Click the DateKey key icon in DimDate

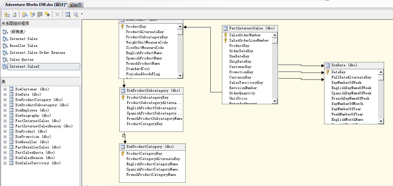point(328,72)
